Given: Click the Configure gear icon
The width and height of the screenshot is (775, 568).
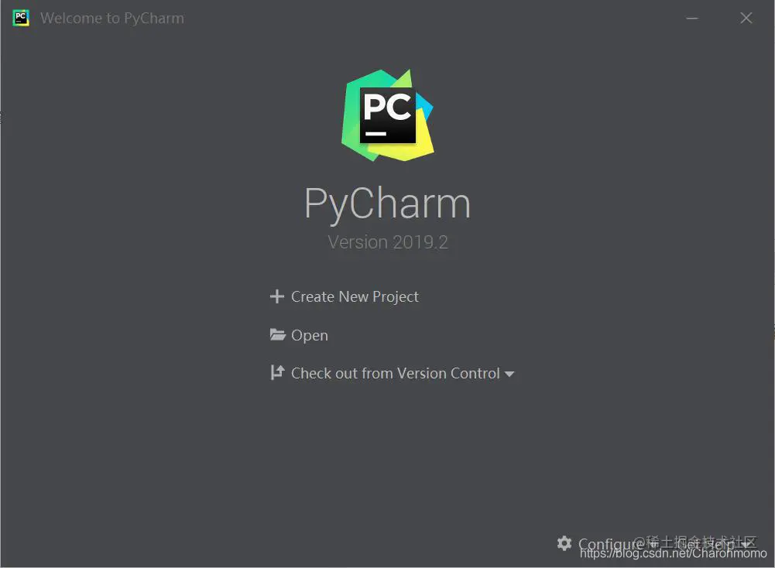Looking at the screenshot, I should tap(564, 543).
